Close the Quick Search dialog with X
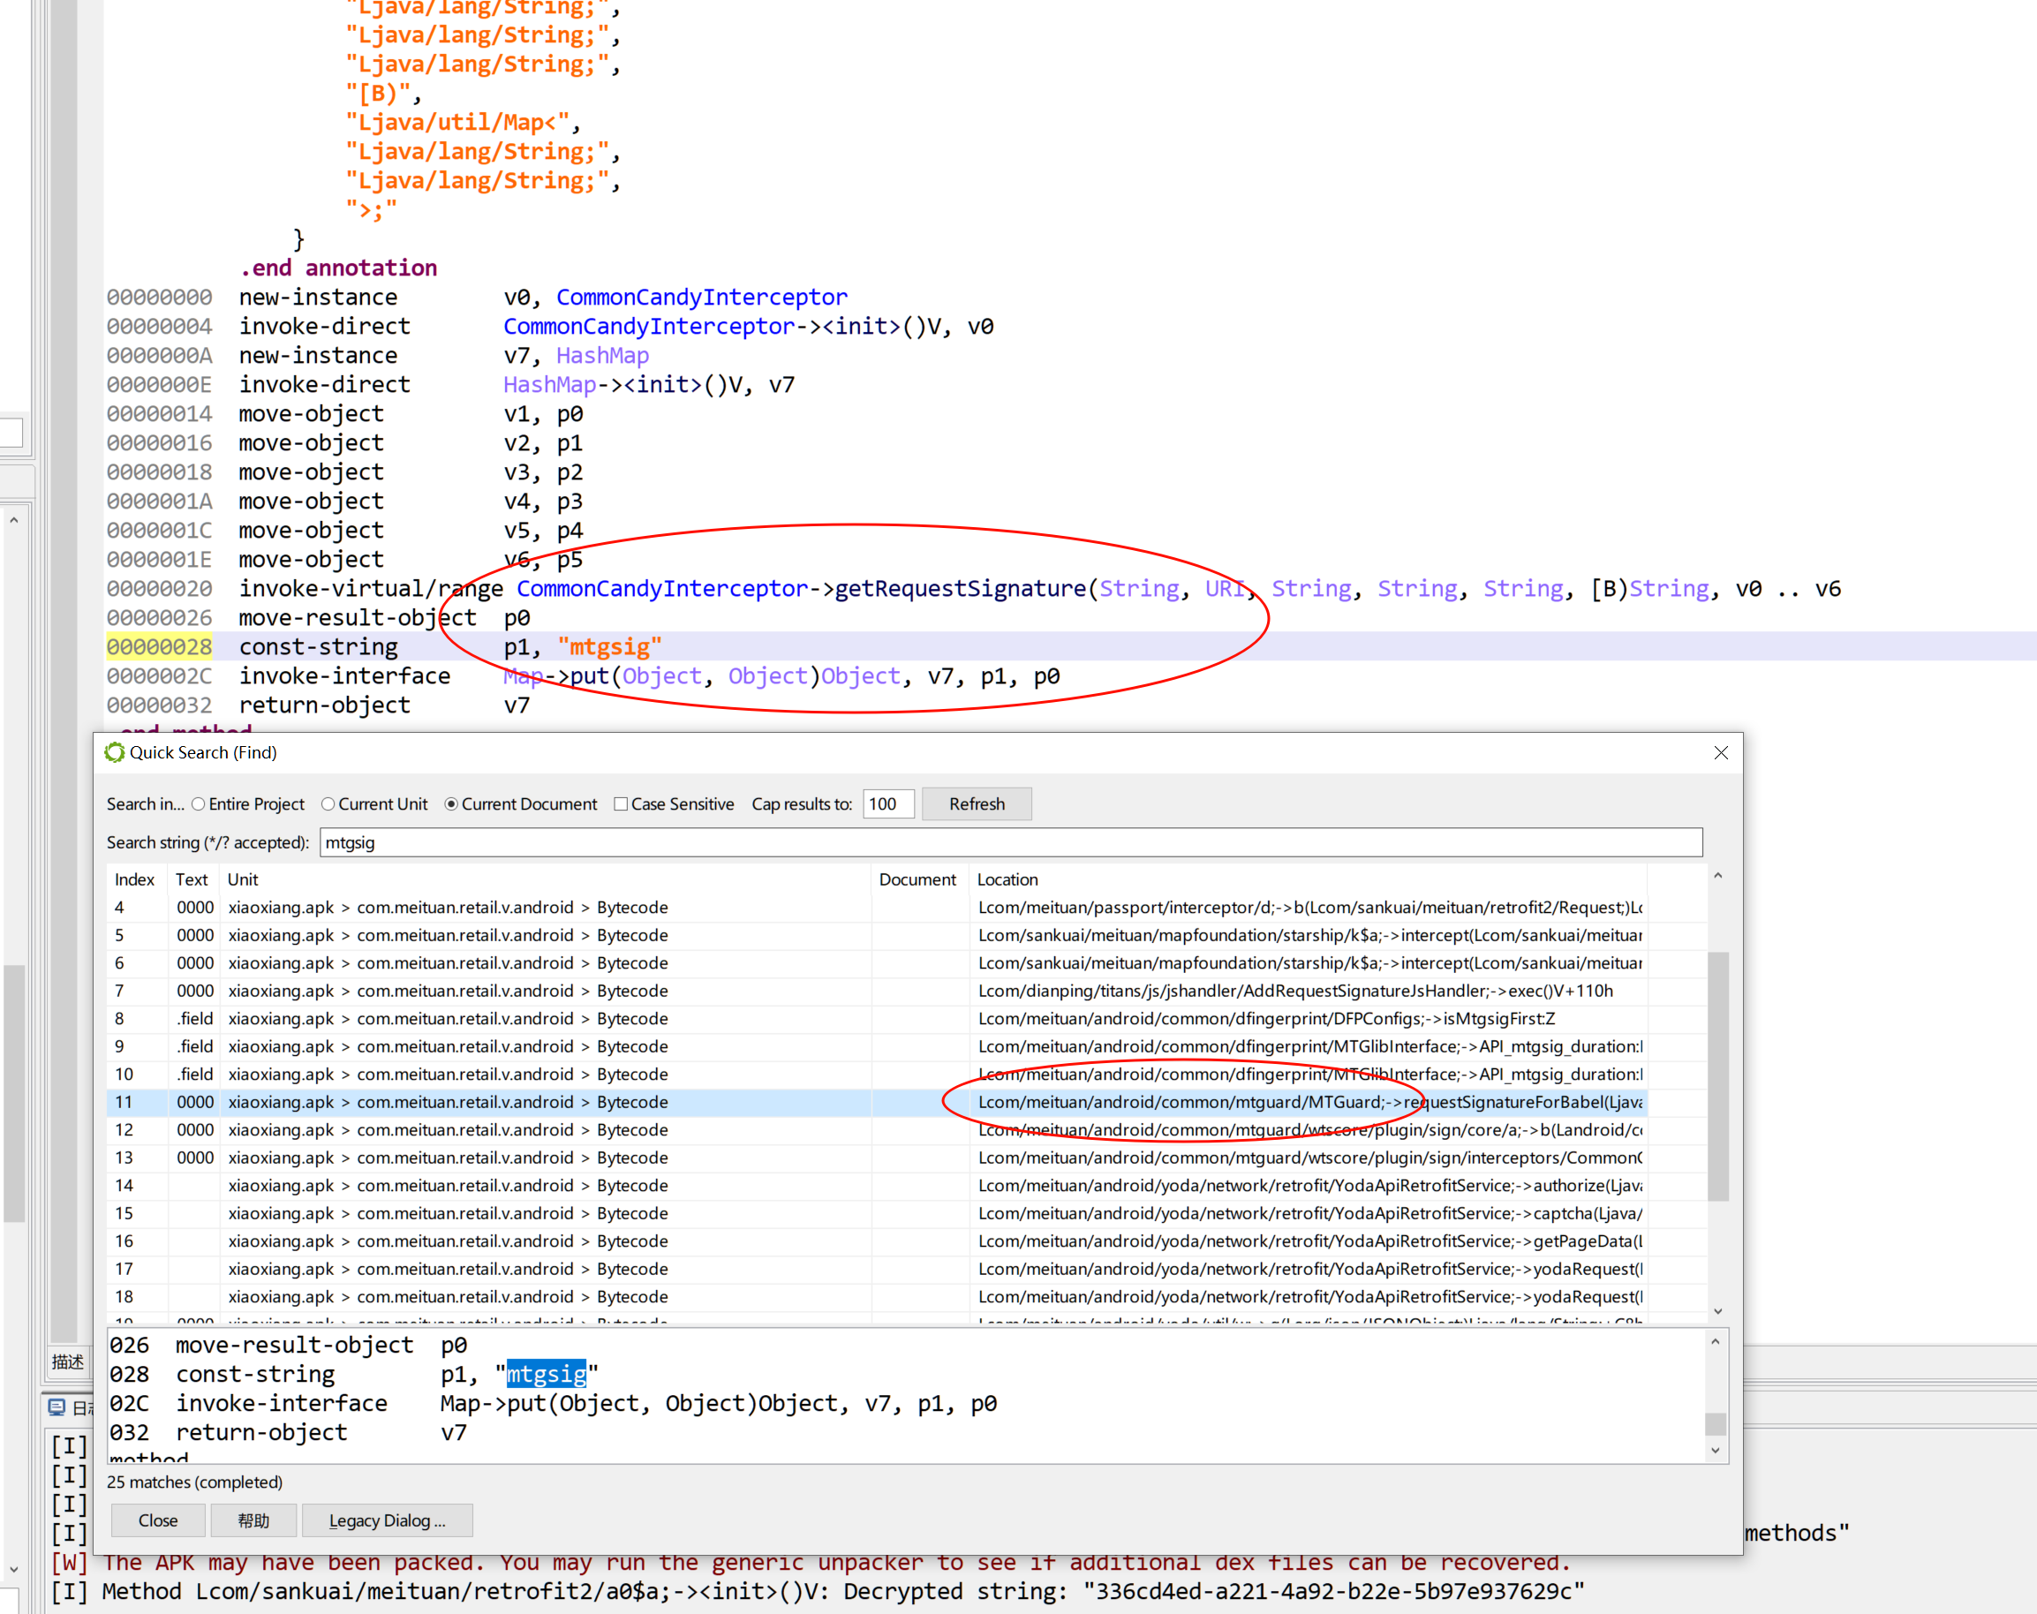This screenshot has width=2037, height=1614. point(1721,752)
